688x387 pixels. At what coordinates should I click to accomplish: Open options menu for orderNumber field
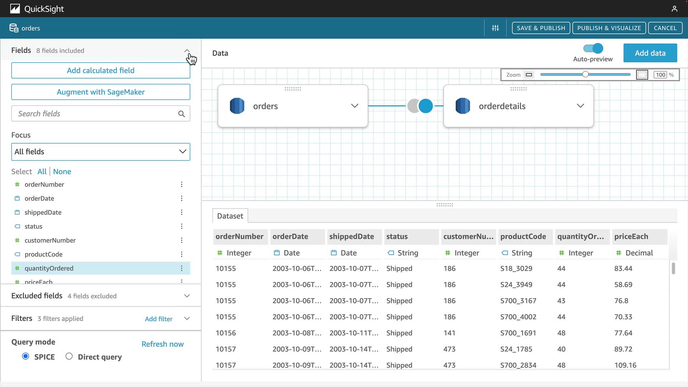point(181,185)
